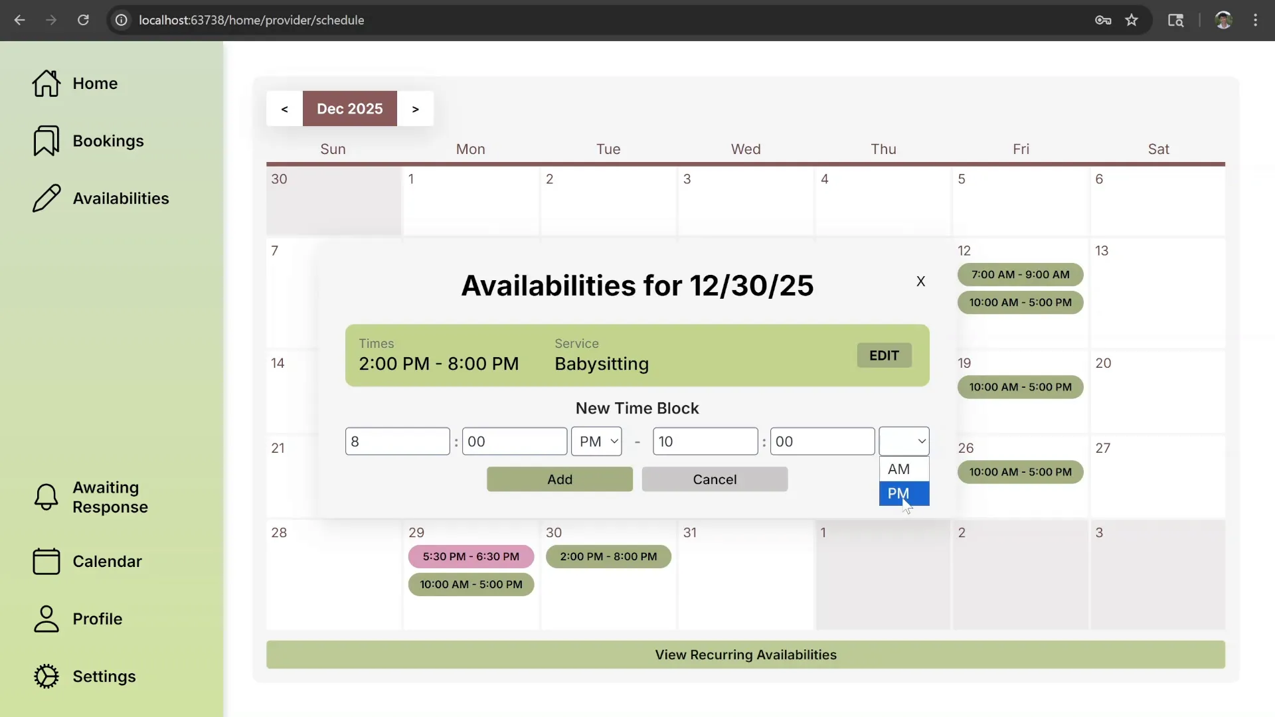Go to next month arrow
The width and height of the screenshot is (1275, 717).
(x=415, y=109)
